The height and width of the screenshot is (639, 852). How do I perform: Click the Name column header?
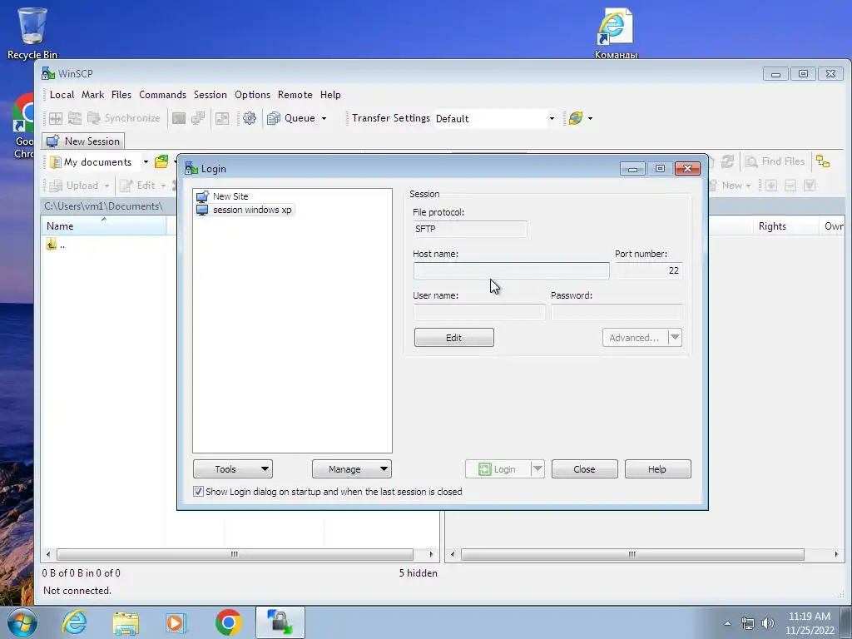tap(104, 226)
